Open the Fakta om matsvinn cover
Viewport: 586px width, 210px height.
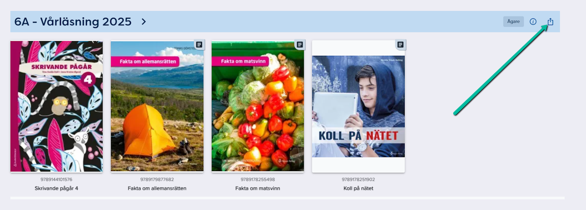tap(258, 106)
